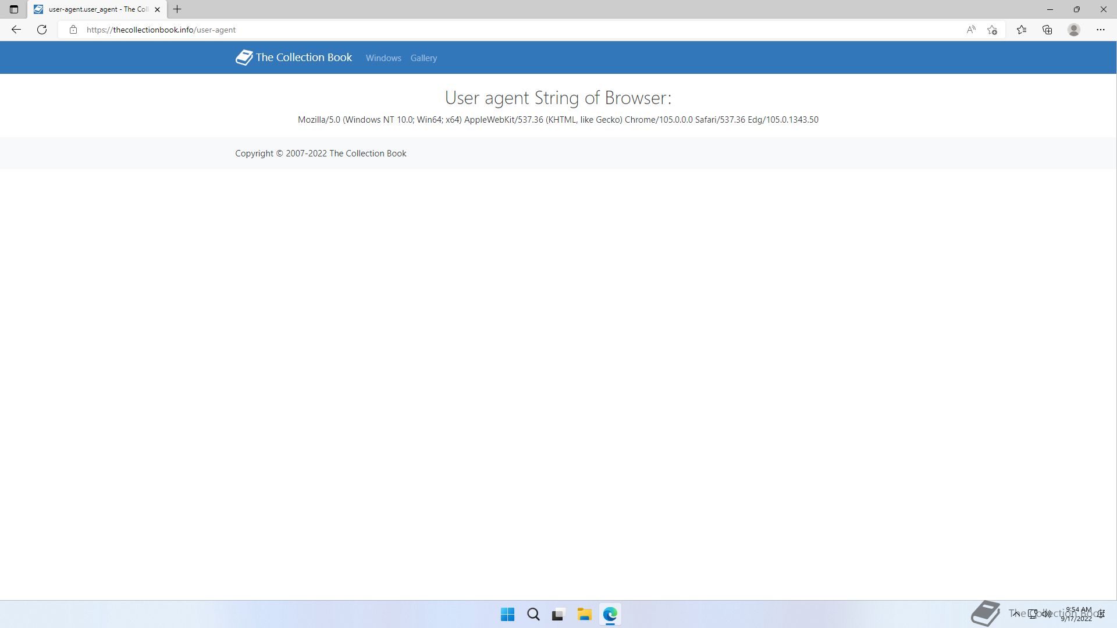Click the address bar URL field
1117x628 pixels.
point(407,30)
